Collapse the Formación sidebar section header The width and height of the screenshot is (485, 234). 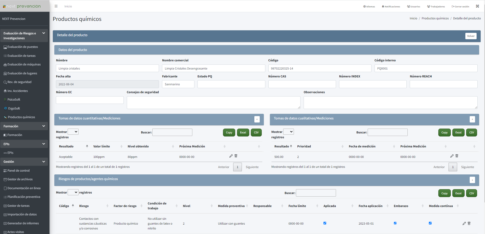click(x=24, y=126)
